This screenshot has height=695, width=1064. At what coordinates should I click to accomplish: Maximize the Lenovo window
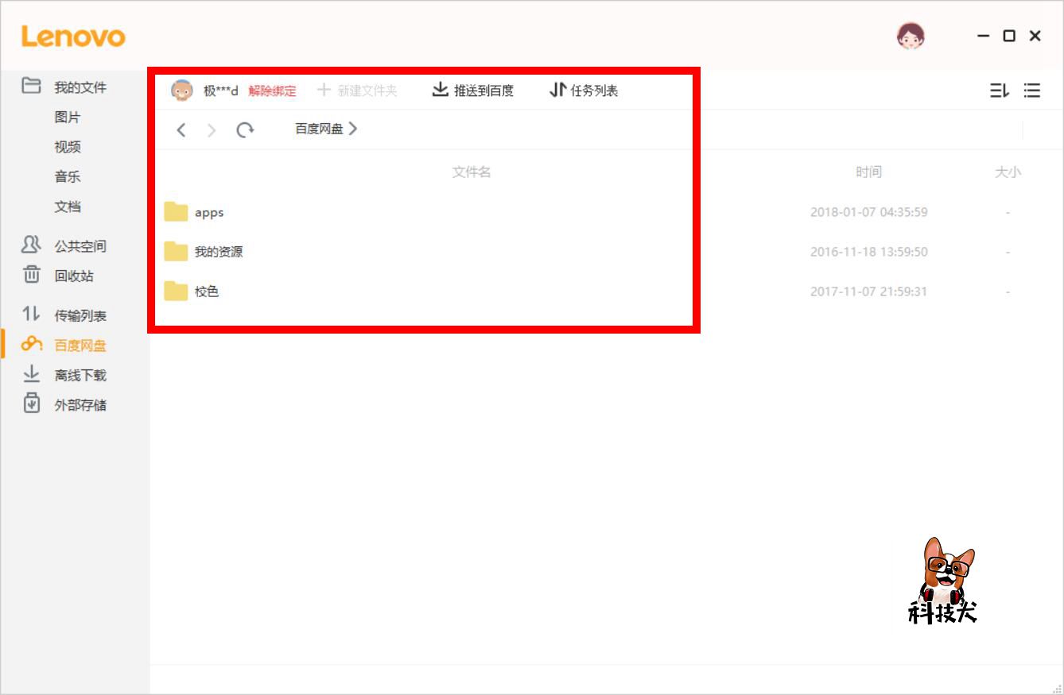click(1009, 36)
